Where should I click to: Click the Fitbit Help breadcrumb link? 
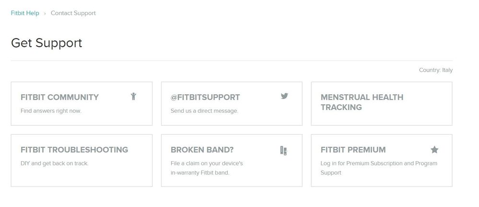coord(25,13)
